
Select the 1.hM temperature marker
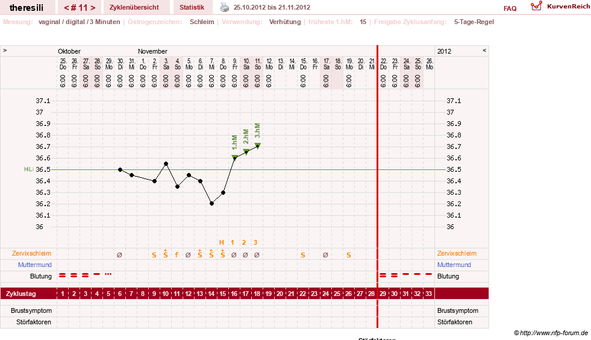(x=234, y=157)
